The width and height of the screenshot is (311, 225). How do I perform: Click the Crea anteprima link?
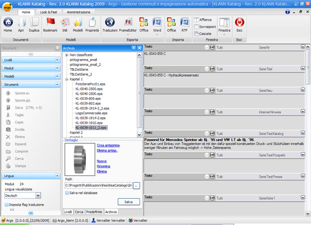coord(107,145)
